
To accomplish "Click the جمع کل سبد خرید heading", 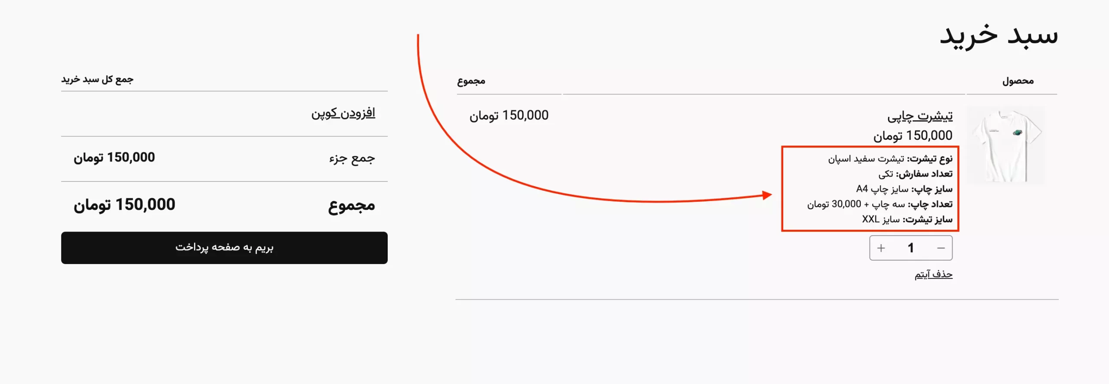I will 97,79.
